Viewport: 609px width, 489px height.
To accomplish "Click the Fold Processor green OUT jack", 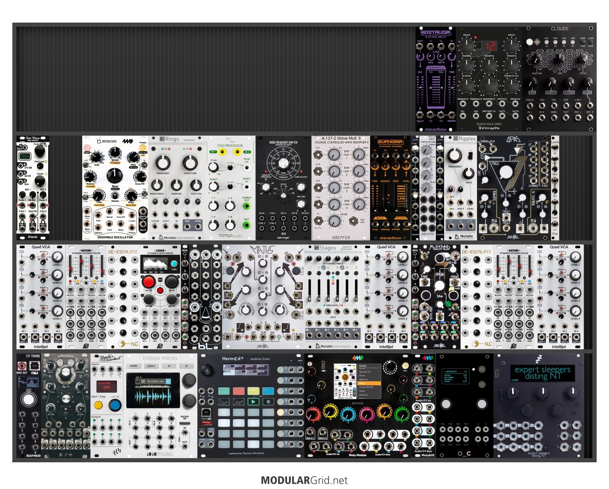I will (247, 226).
